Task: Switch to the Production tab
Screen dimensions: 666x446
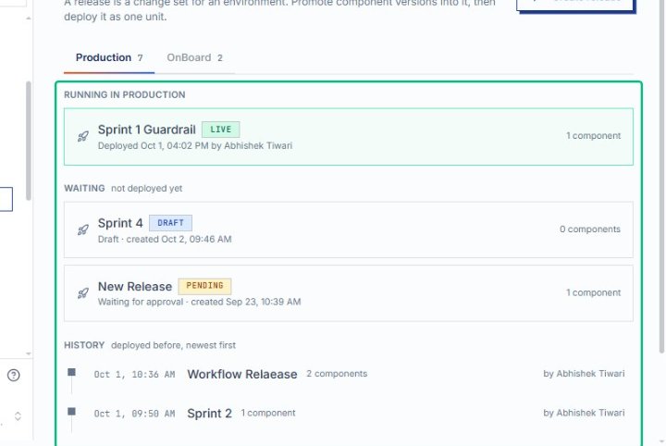Action: click(109, 57)
